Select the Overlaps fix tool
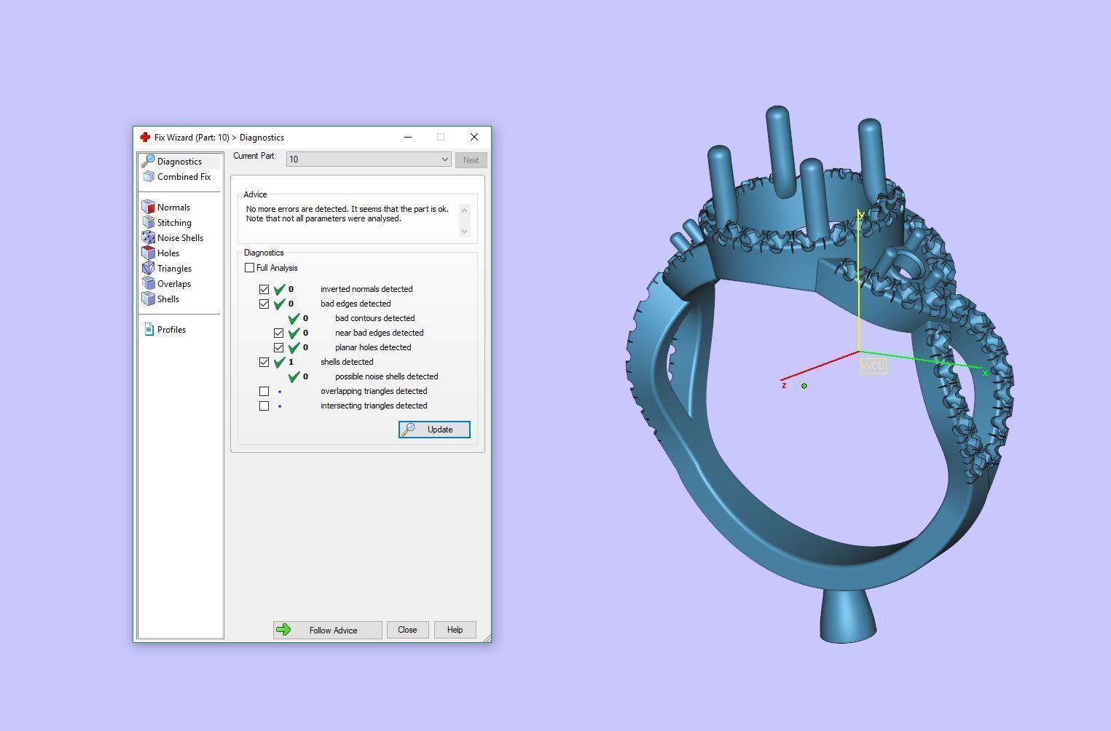The width and height of the screenshot is (1111, 731). tap(167, 283)
